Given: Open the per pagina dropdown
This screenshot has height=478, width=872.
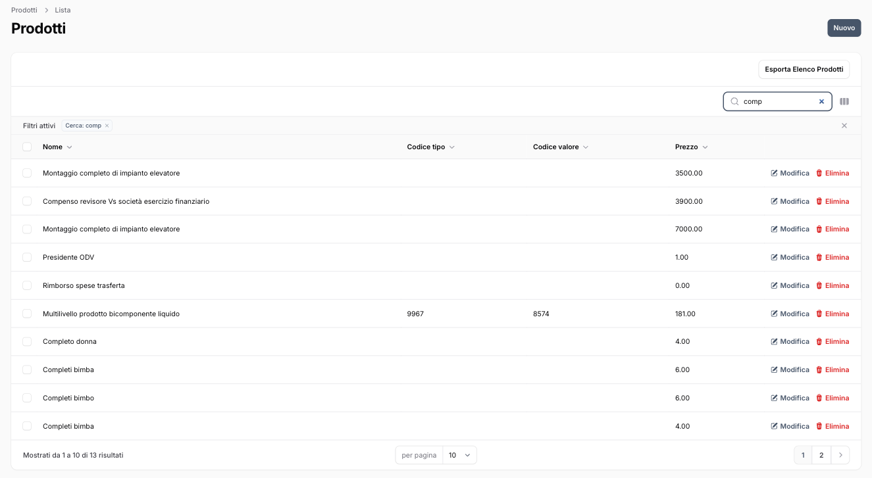Looking at the screenshot, I should click(x=459, y=455).
